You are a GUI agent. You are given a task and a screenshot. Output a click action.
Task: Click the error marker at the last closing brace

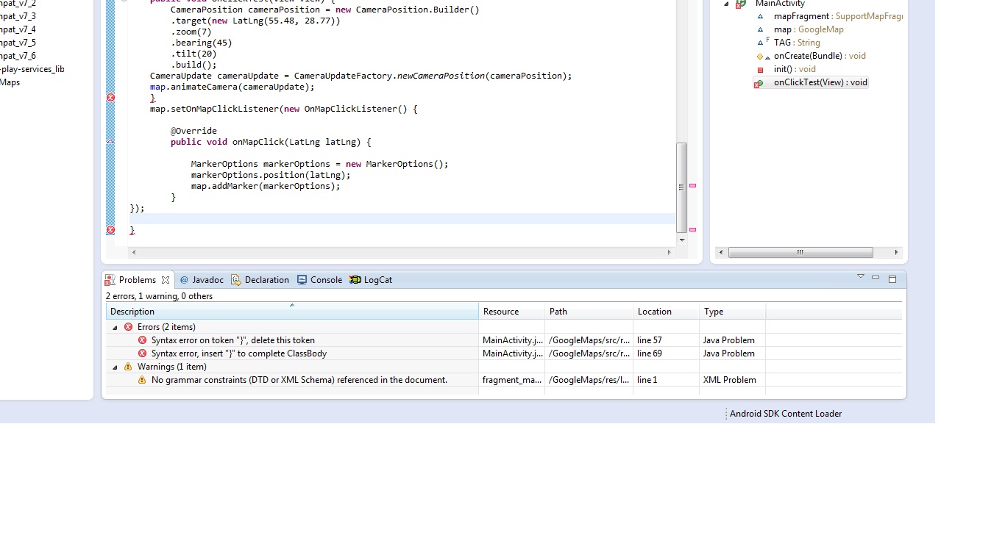tap(110, 230)
